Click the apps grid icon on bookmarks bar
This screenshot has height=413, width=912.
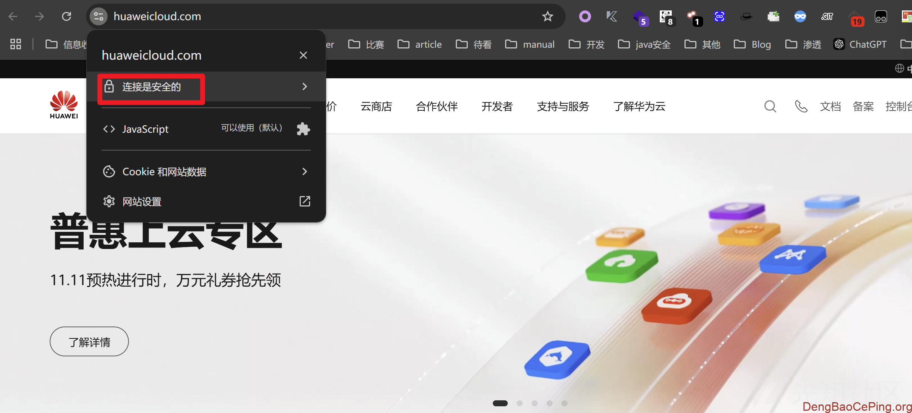click(x=15, y=44)
